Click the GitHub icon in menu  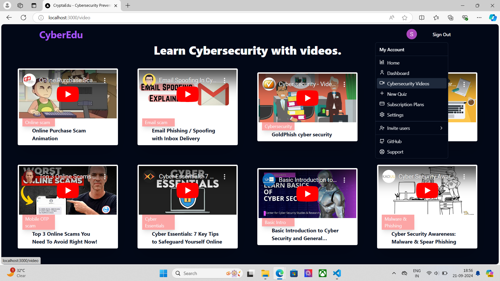(x=382, y=141)
